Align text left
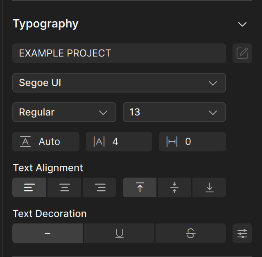The image size is (262, 257). tap(29, 187)
